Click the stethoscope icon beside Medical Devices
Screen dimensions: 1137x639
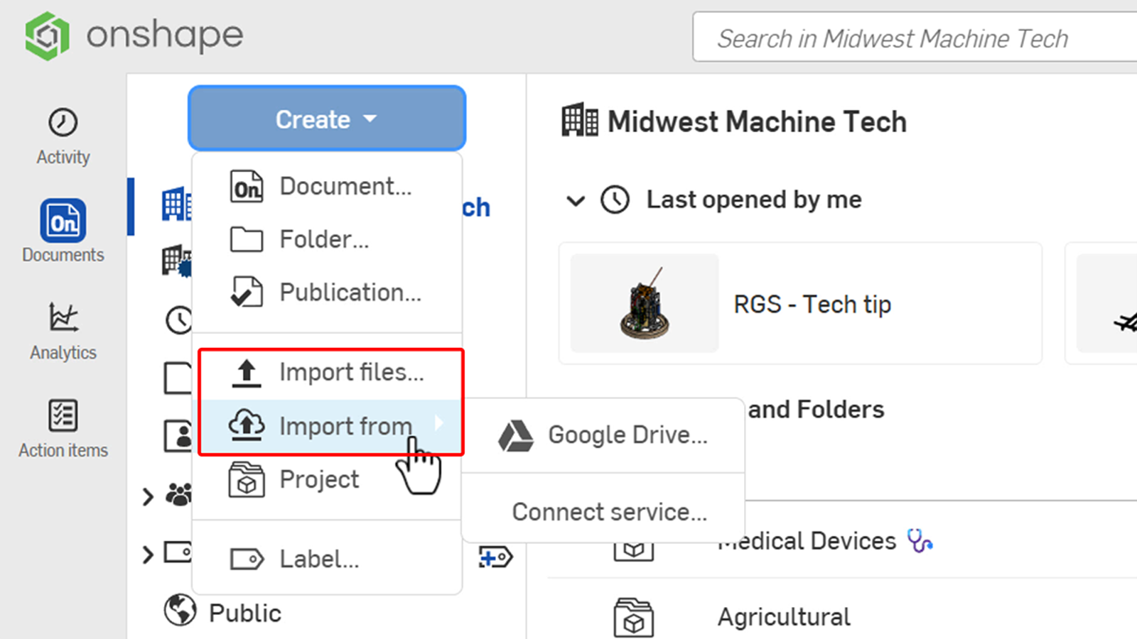[x=921, y=541]
